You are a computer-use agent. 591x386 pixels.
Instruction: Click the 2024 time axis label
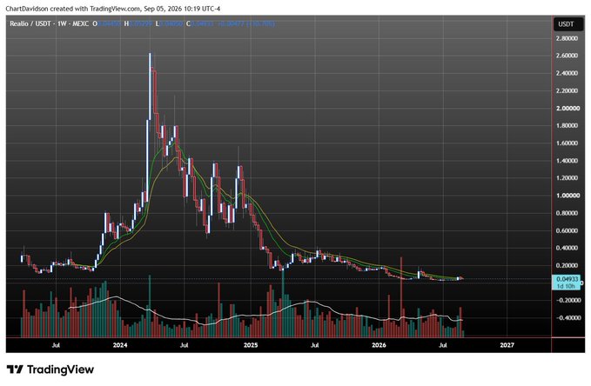coord(120,345)
